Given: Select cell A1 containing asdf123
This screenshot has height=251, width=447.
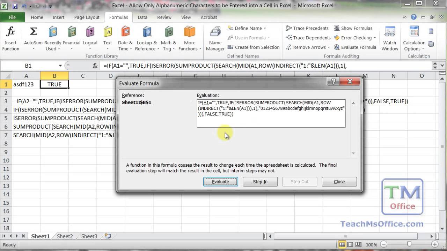Looking at the screenshot, I should (x=26, y=84).
